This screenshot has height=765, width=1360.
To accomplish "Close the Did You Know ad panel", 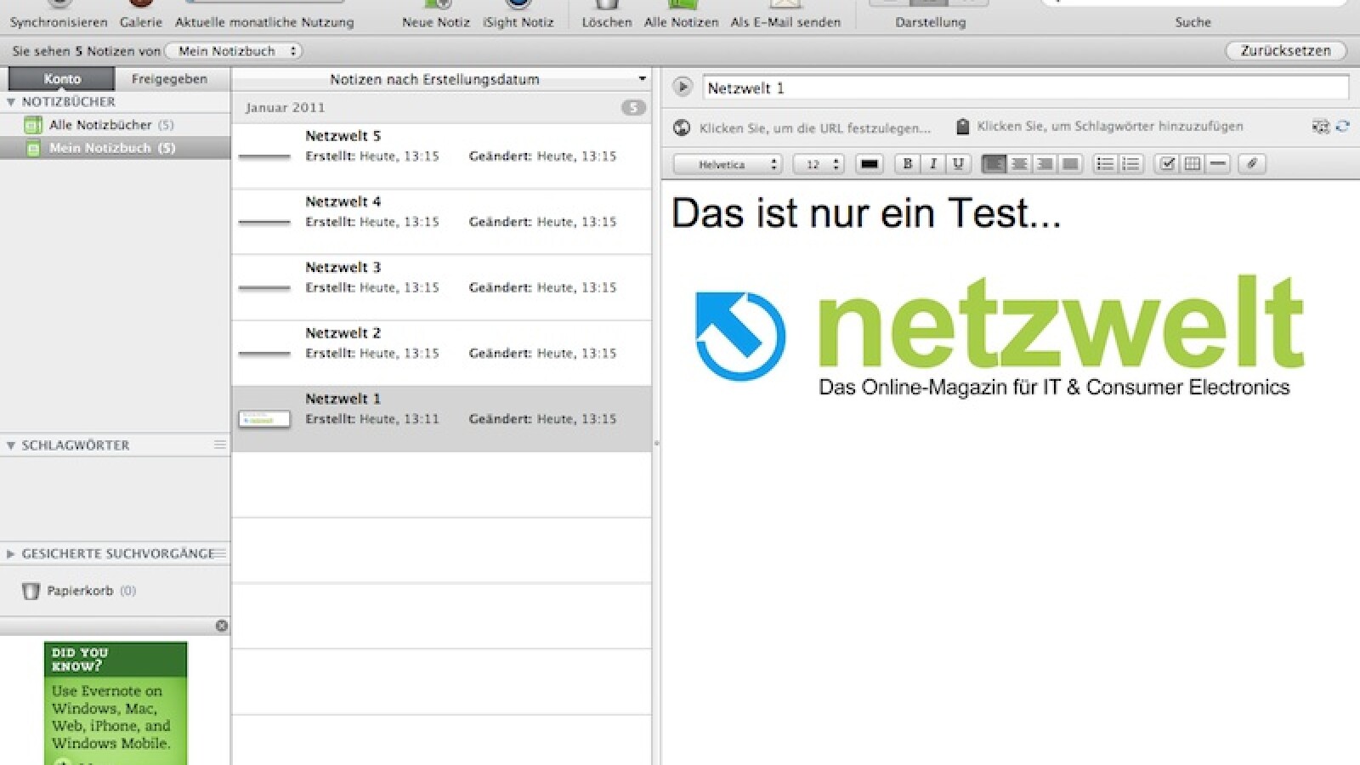I will [x=221, y=626].
